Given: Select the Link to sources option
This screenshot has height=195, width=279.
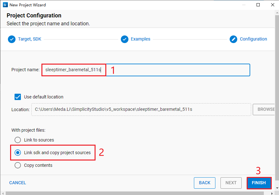Looking at the screenshot, I should [18, 140].
